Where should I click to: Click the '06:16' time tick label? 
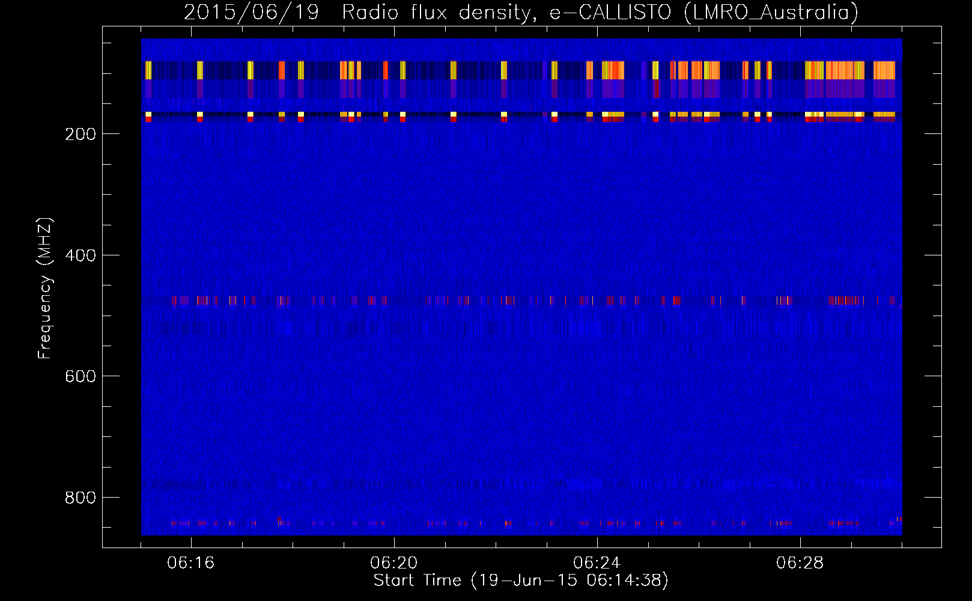pyautogui.click(x=191, y=563)
